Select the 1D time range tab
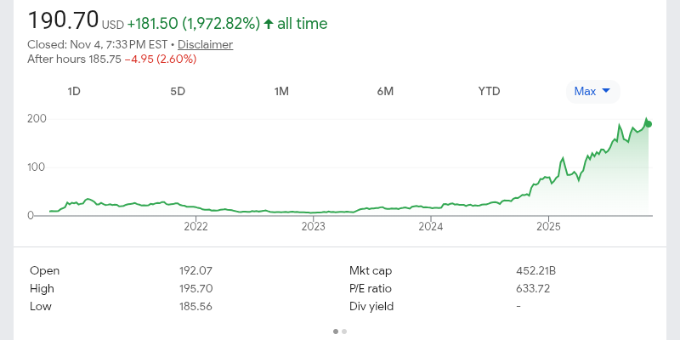 pyautogui.click(x=74, y=92)
